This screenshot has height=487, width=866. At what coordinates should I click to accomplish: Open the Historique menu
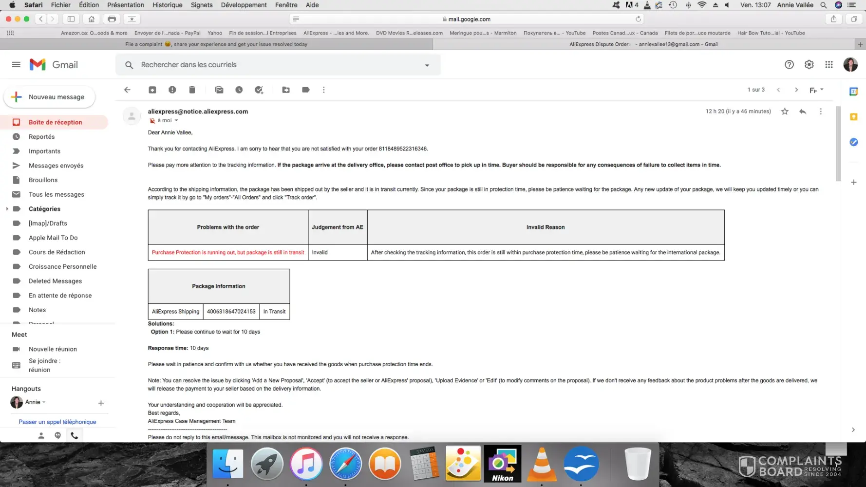coord(167,5)
